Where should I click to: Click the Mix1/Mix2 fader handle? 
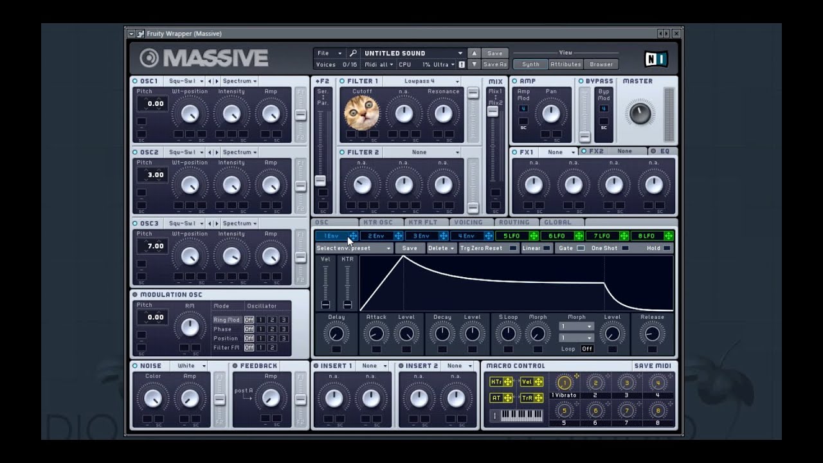pyautogui.click(x=493, y=111)
